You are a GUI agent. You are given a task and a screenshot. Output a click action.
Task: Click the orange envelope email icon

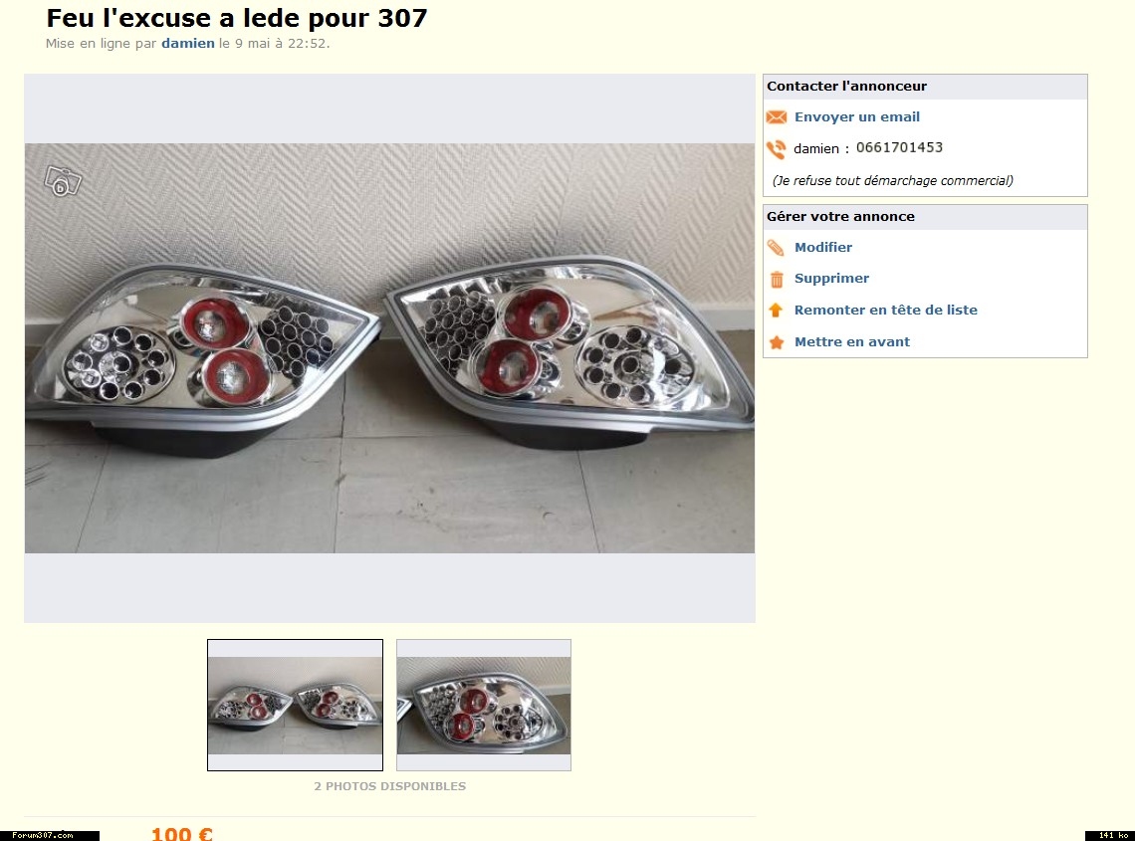point(776,117)
